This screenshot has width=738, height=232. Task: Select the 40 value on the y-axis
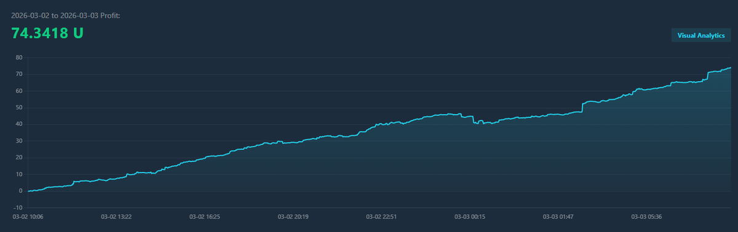pyautogui.click(x=19, y=124)
